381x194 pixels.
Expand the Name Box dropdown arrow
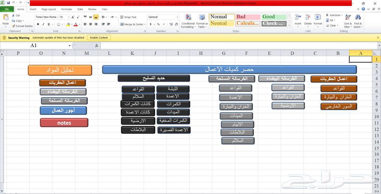(x=69, y=45)
